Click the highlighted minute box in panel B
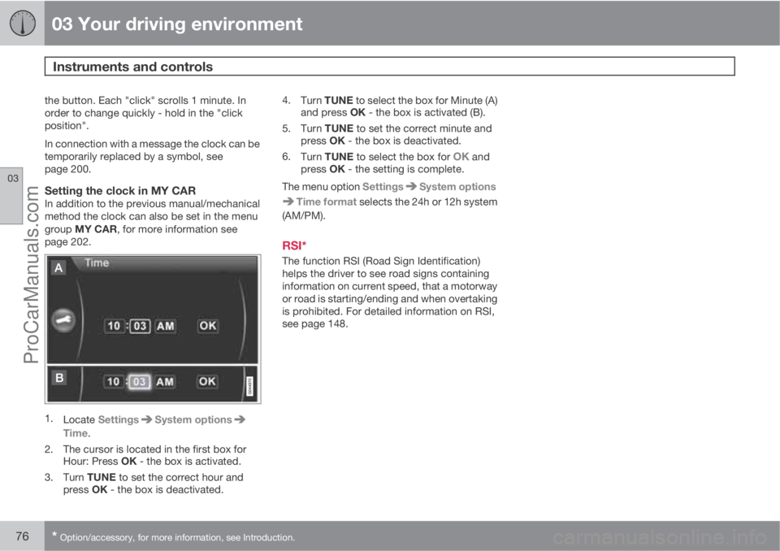Viewport: 780px width, 551px height. [x=139, y=382]
